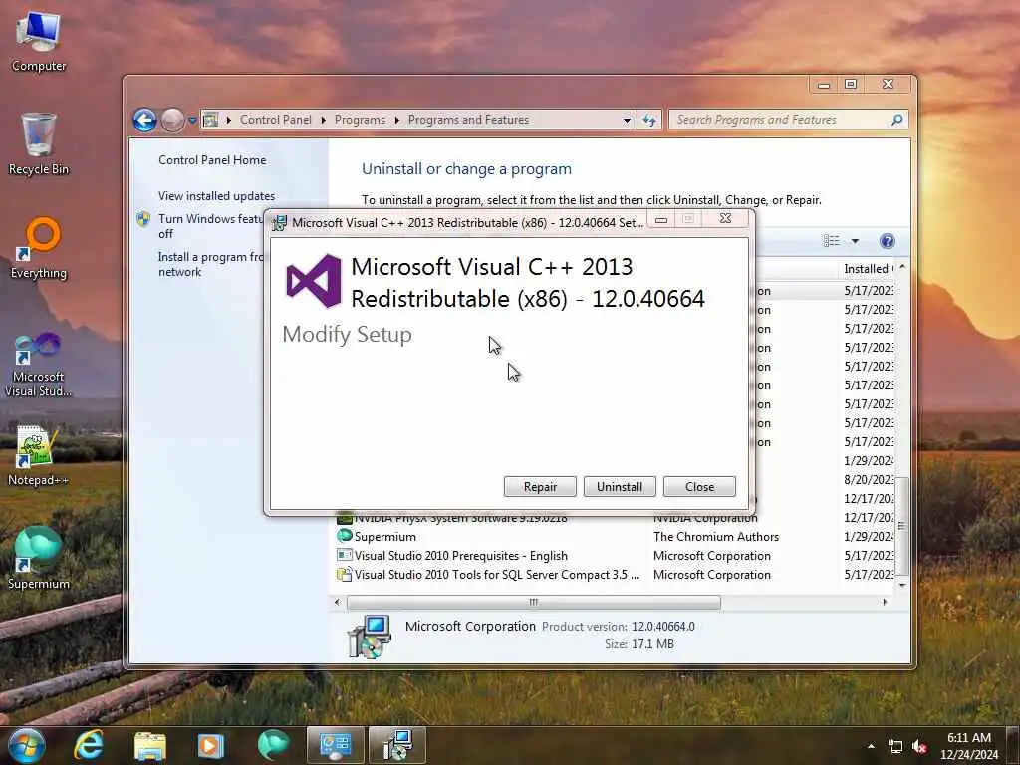Select the Notepad++ desktop shortcut
The height and width of the screenshot is (765, 1020).
39,455
